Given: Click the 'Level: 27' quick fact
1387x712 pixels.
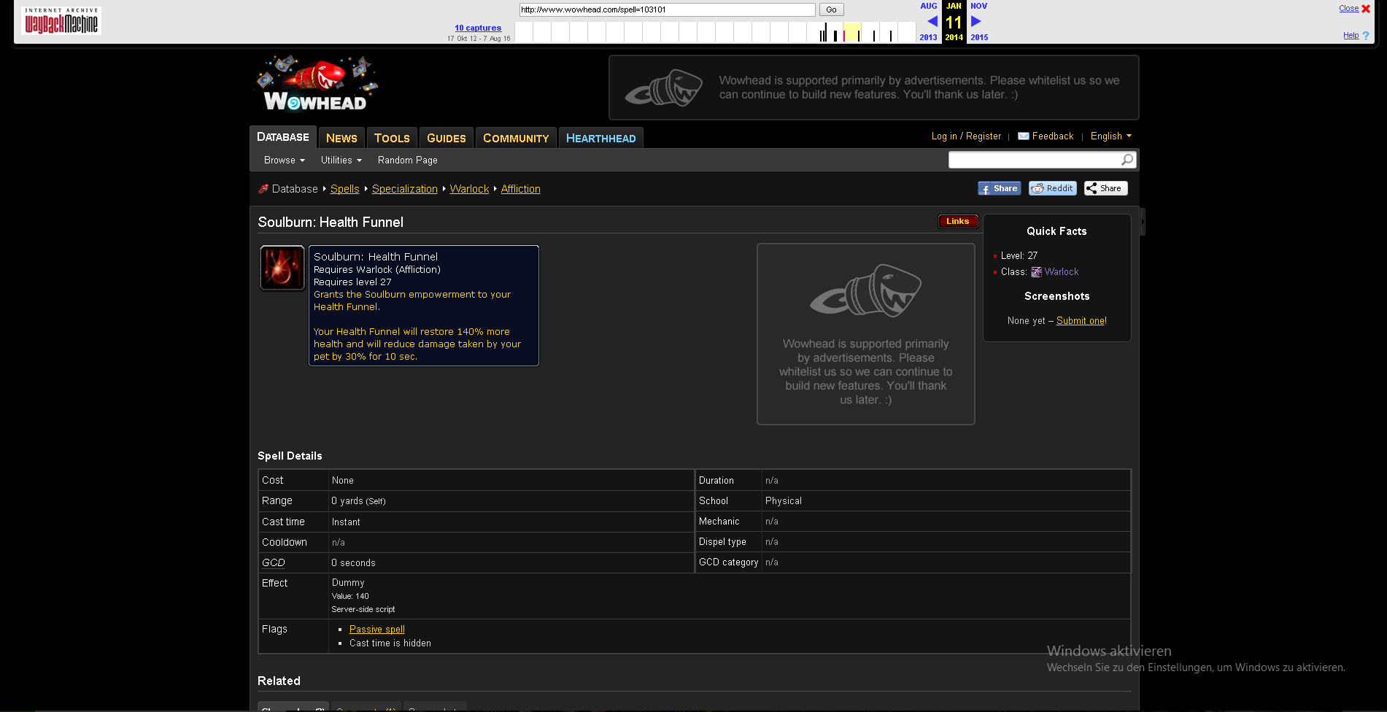Looking at the screenshot, I should pyautogui.click(x=1019, y=256).
